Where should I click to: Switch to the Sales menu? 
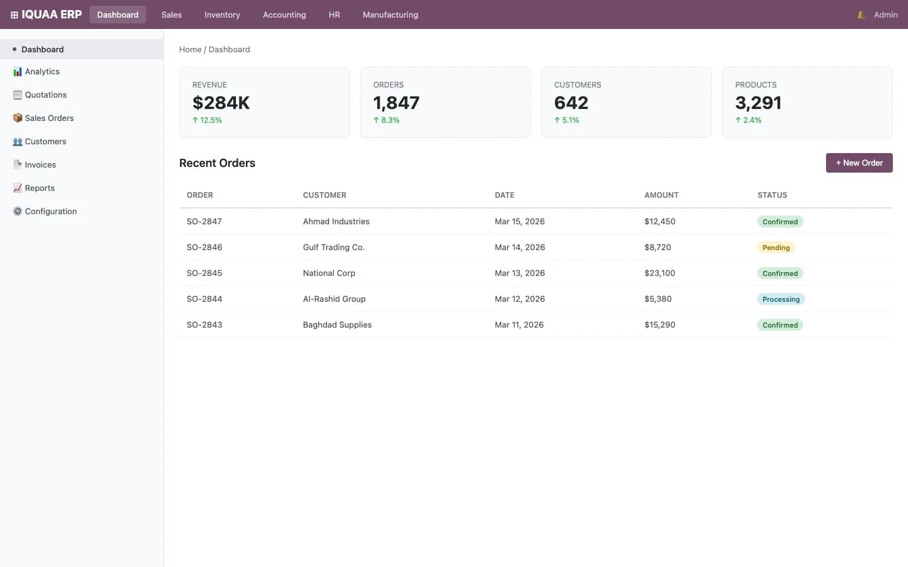(171, 14)
